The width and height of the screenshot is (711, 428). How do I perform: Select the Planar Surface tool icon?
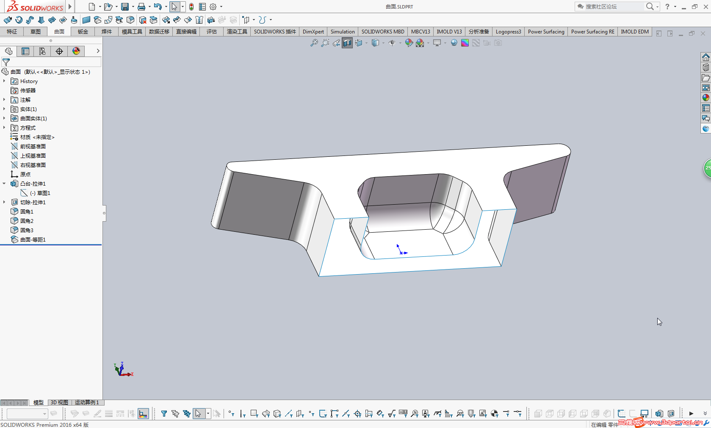(x=86, y=20)
